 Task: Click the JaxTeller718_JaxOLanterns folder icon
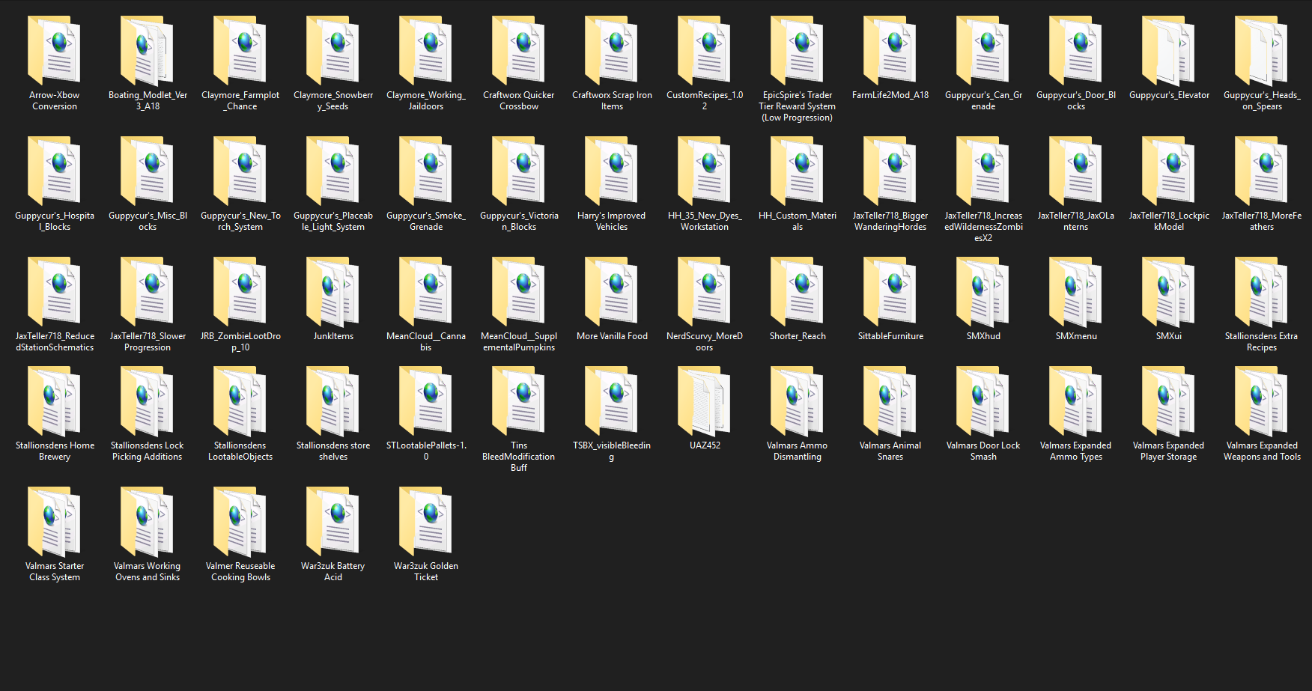[1076, 171]
